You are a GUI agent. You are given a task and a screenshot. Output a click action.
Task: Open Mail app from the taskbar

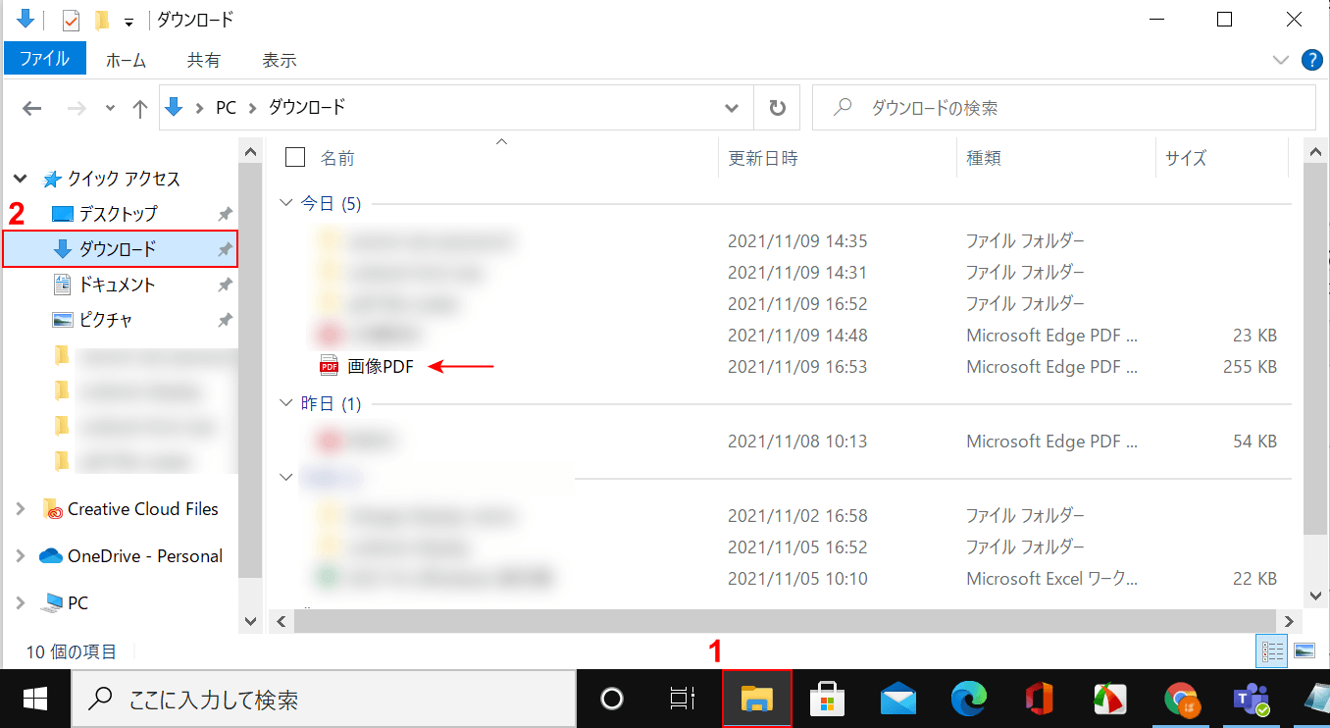(898, 699)
